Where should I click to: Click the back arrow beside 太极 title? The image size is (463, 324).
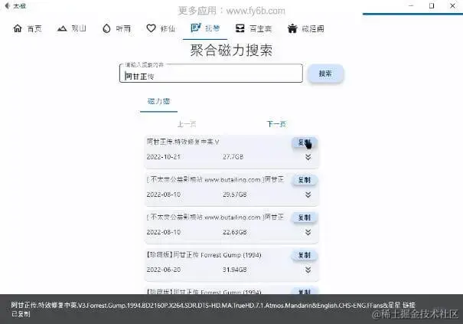pos(7,5)
